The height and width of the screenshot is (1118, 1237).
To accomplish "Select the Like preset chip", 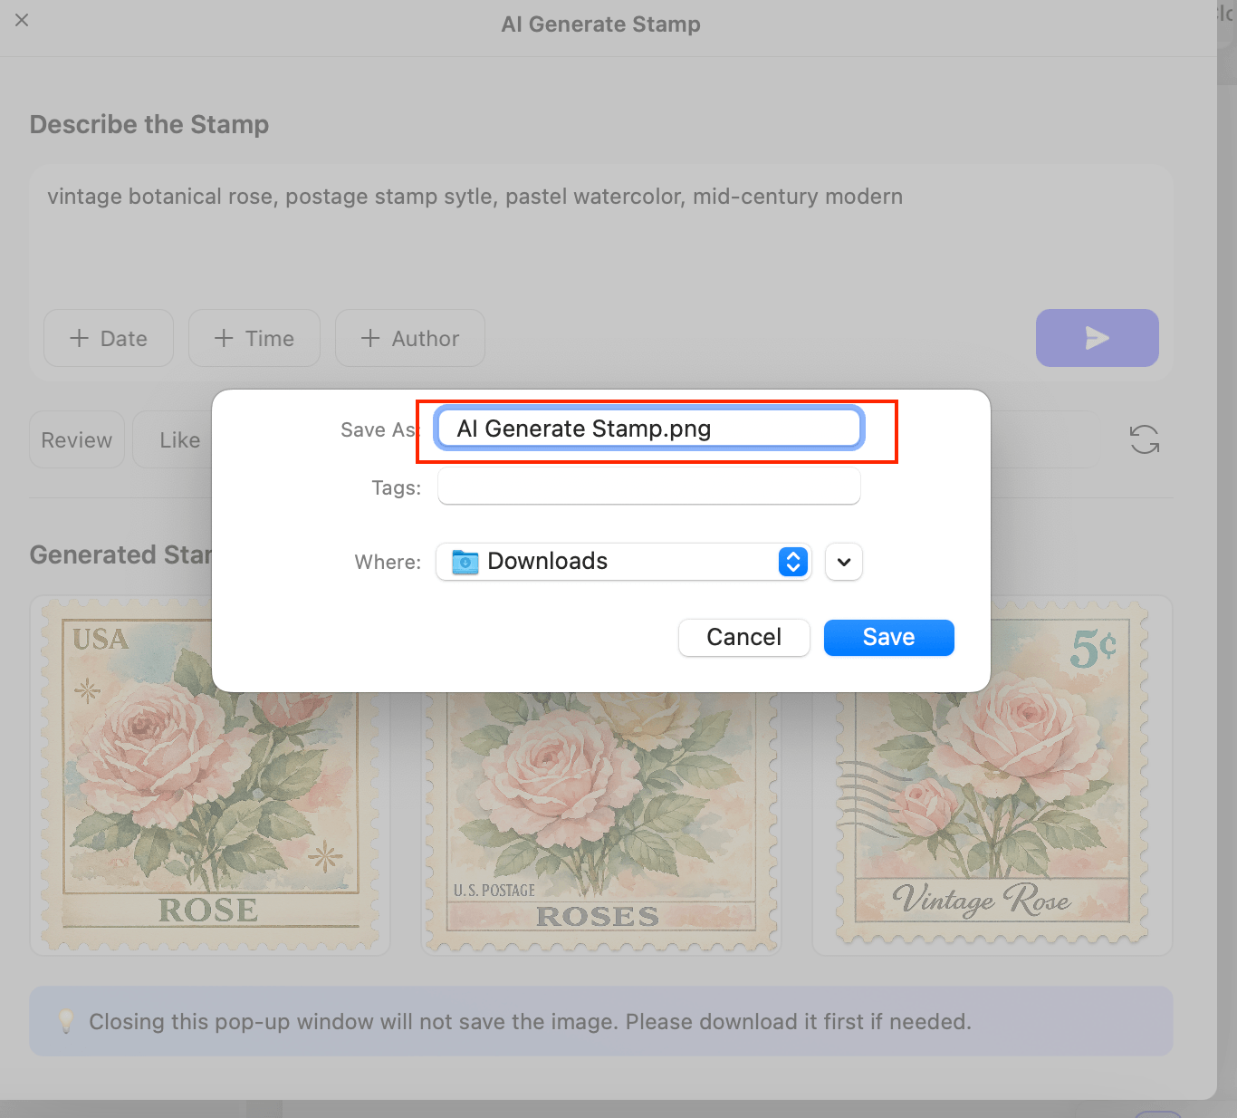I will tap(179, 439).
